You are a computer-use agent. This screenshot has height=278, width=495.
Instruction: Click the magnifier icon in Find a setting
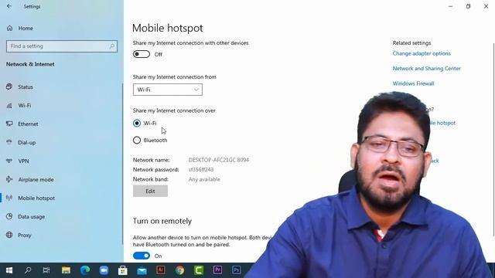tap(111, 46)
